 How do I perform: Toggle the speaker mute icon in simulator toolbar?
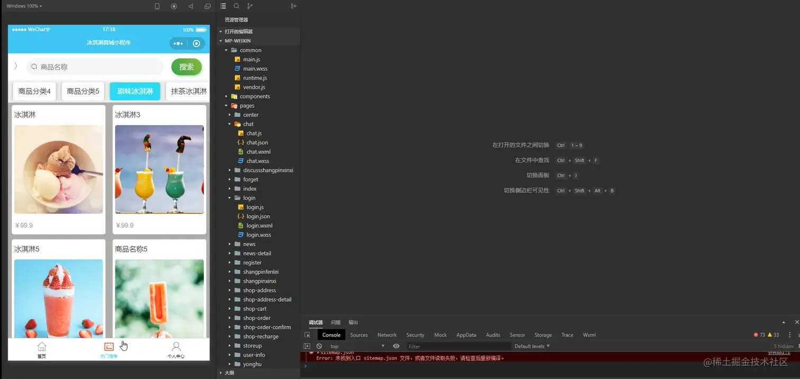pyautogui.click(x=190, y=6)
